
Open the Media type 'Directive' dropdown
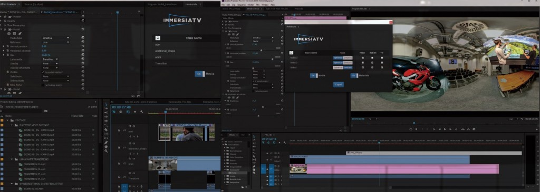[55, 38]
